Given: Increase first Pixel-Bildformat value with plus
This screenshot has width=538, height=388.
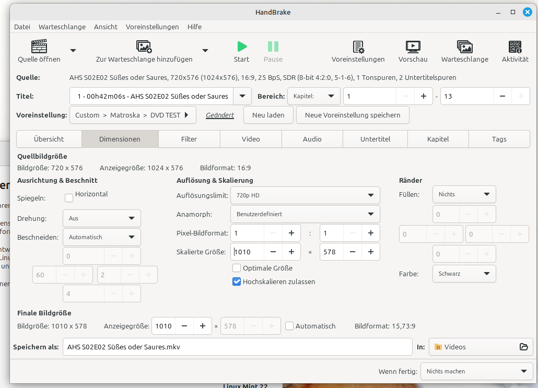Looking at the screenshot, I should 291,233.
